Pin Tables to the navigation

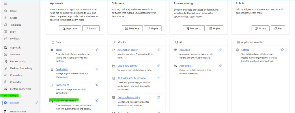pyautogui.click(x=97, y=50)
